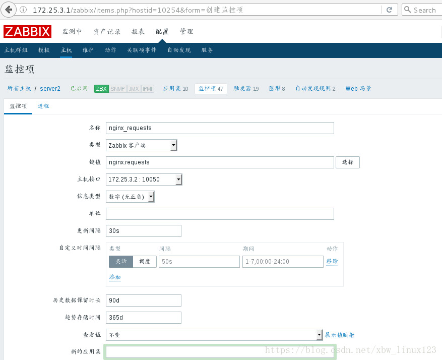This screenshot has height=360, width=442.
Task: Select the 灵活 interval type toggle
Action: [121, 262]
